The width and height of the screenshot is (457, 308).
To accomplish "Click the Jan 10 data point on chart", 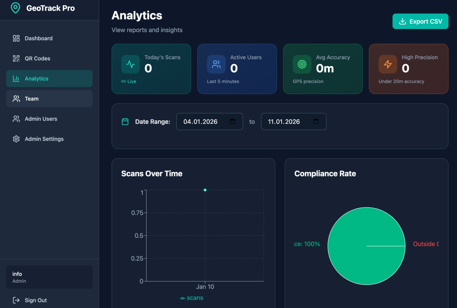I will [205, 190].
